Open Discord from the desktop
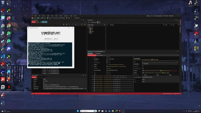The image size is (201, 113). tap(9, 49)
